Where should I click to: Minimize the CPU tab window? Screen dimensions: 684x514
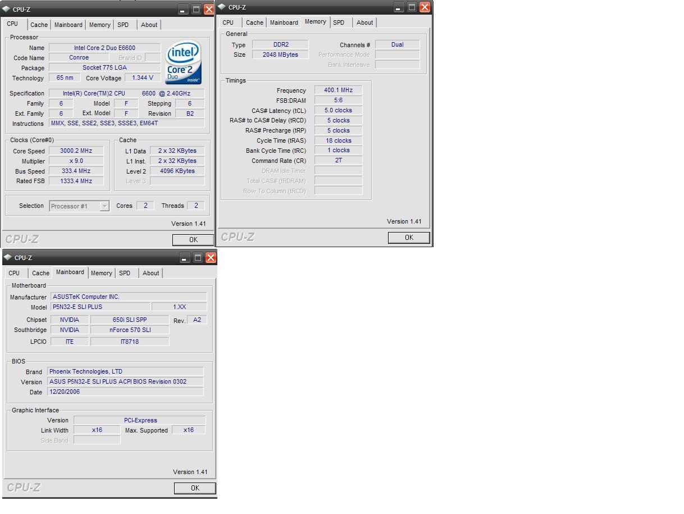[183, 10]
